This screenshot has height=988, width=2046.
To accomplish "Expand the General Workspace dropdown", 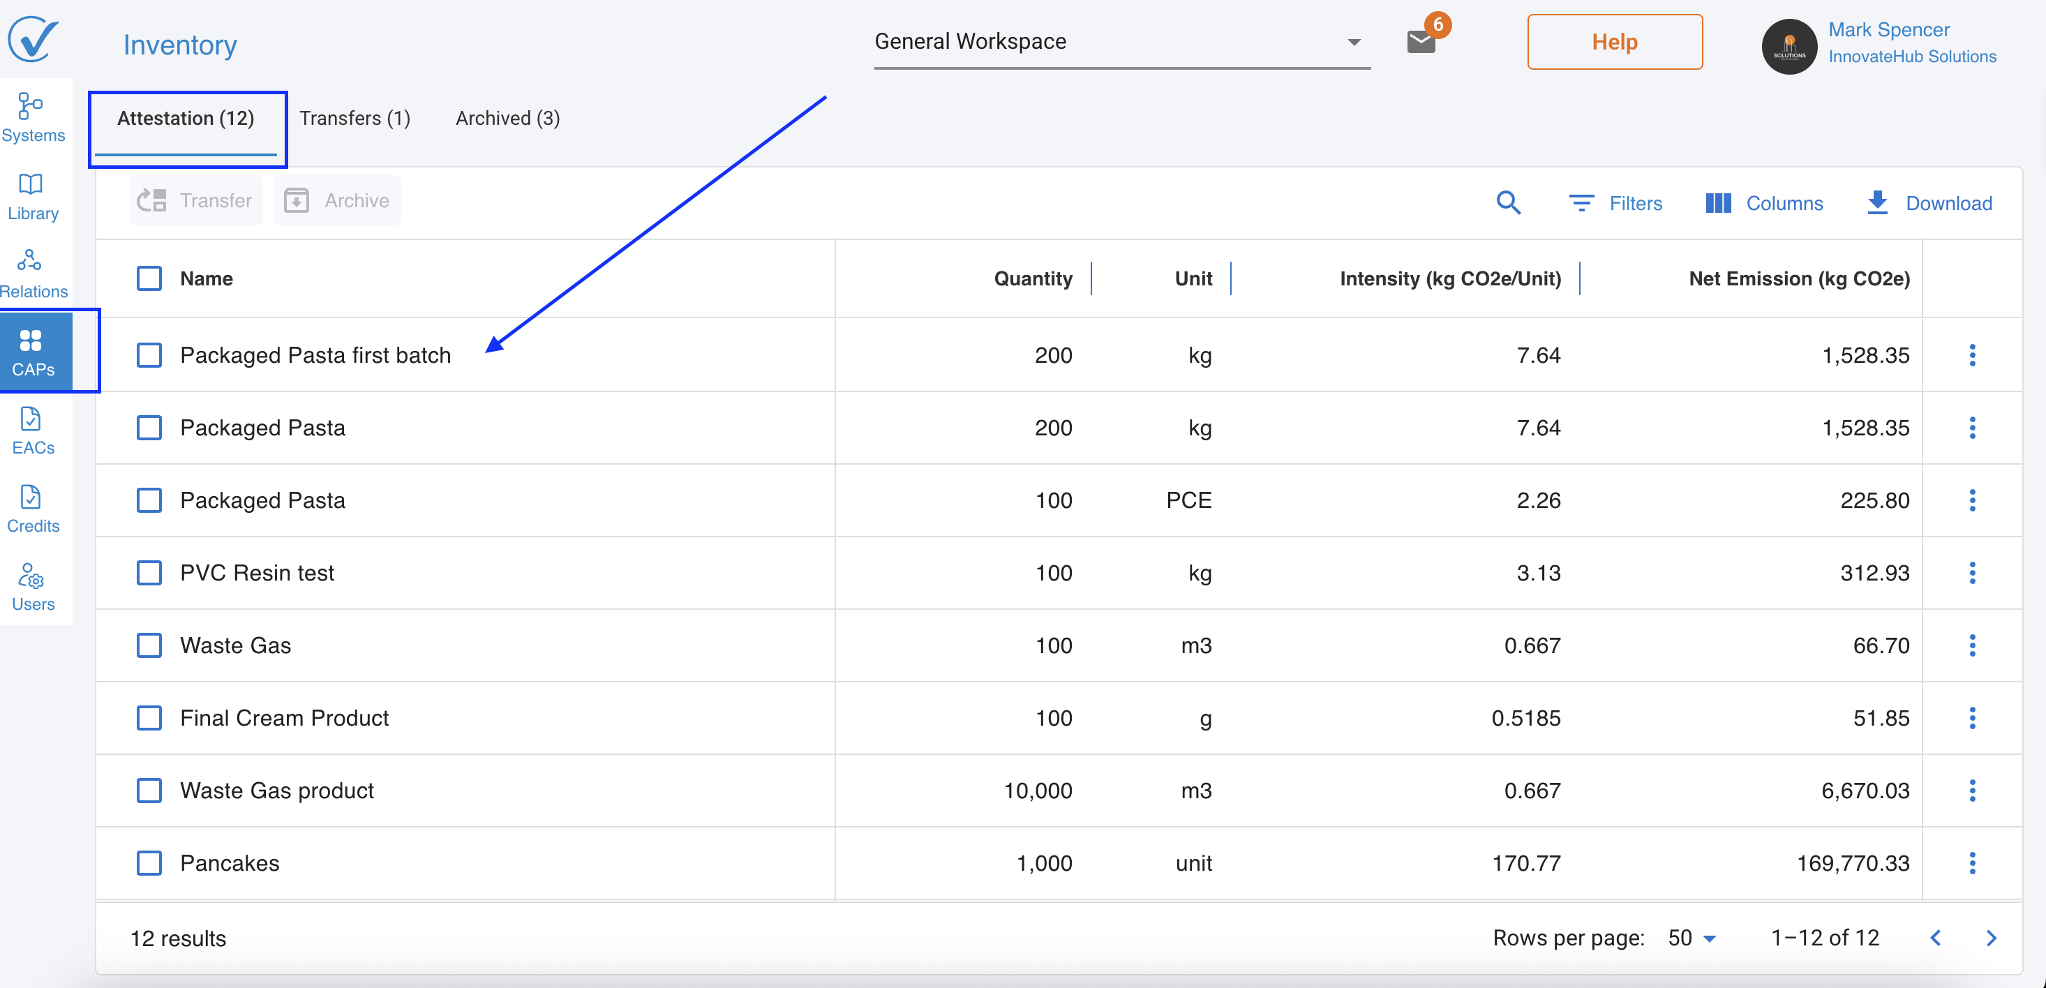I will pyautogui.click(x=1353, y=42).
